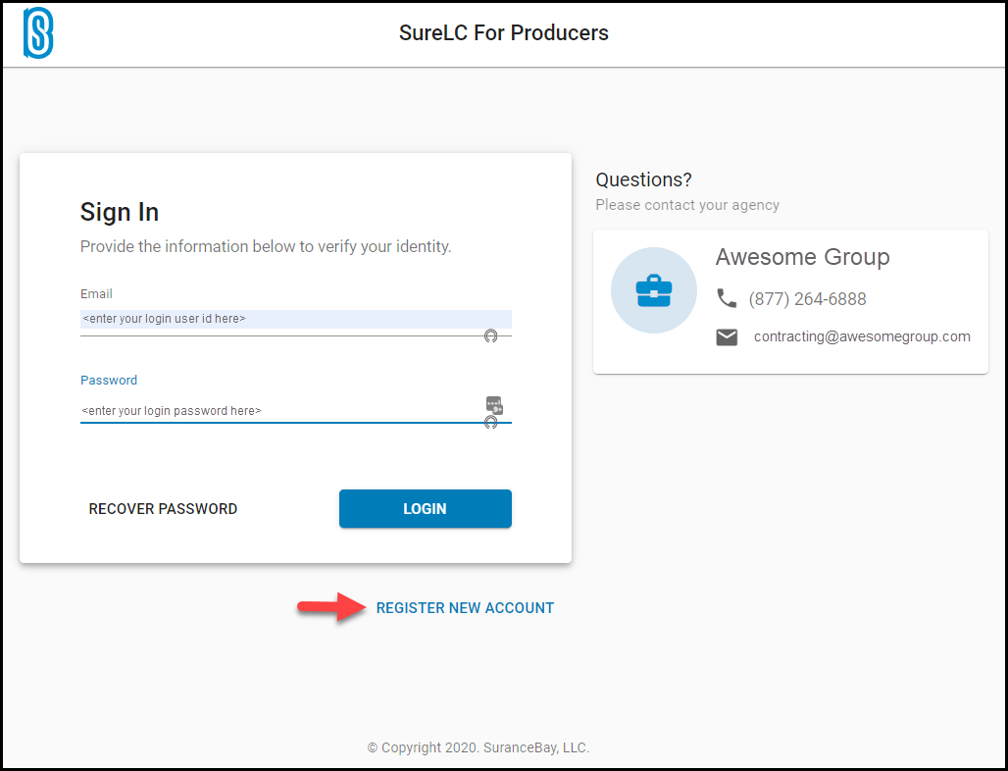Click the SureLC For Producers title

[x=503, y=32]
